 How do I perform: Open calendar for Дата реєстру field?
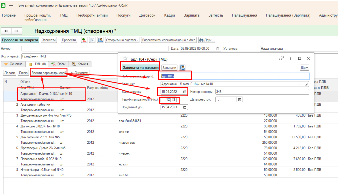click(240, 99)
